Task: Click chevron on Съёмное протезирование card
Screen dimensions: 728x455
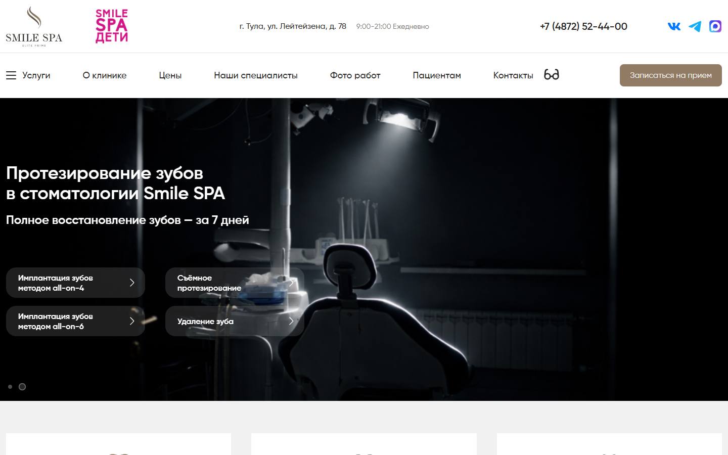Action: 291,283
